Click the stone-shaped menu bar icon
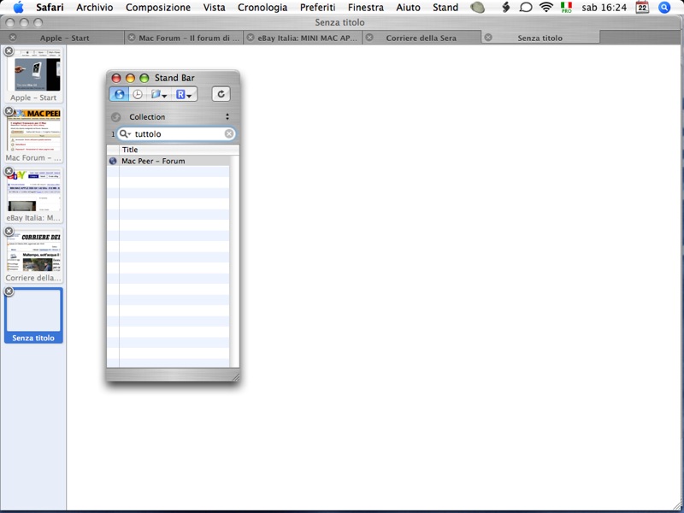Screen dimensions: 684x513 (478, 8)
